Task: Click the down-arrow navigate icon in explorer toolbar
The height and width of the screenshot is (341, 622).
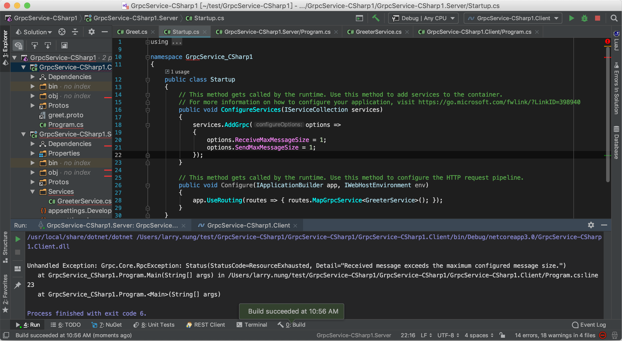Action: coord(48,45)
